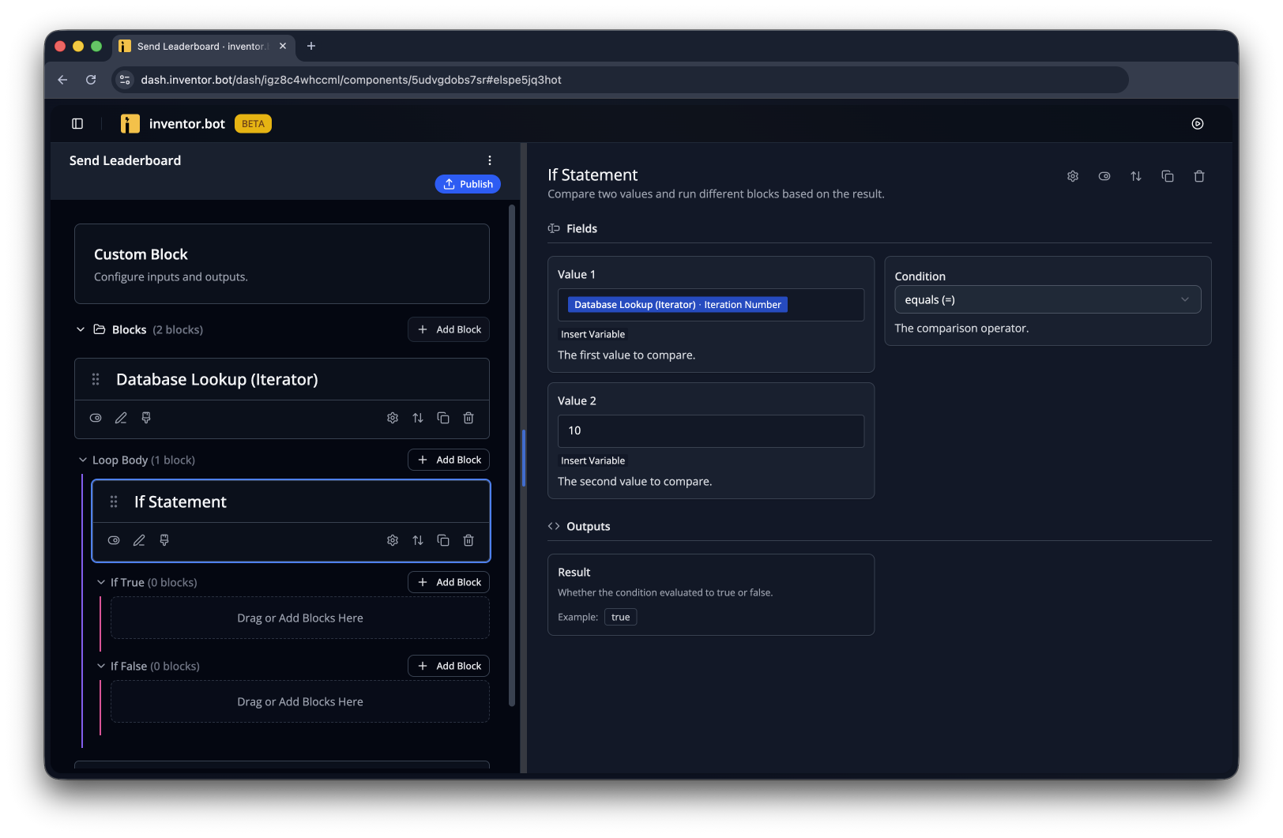Insert Variable under Value 1
Viewport: 1283px width, 838px height.
pos(593,334)
